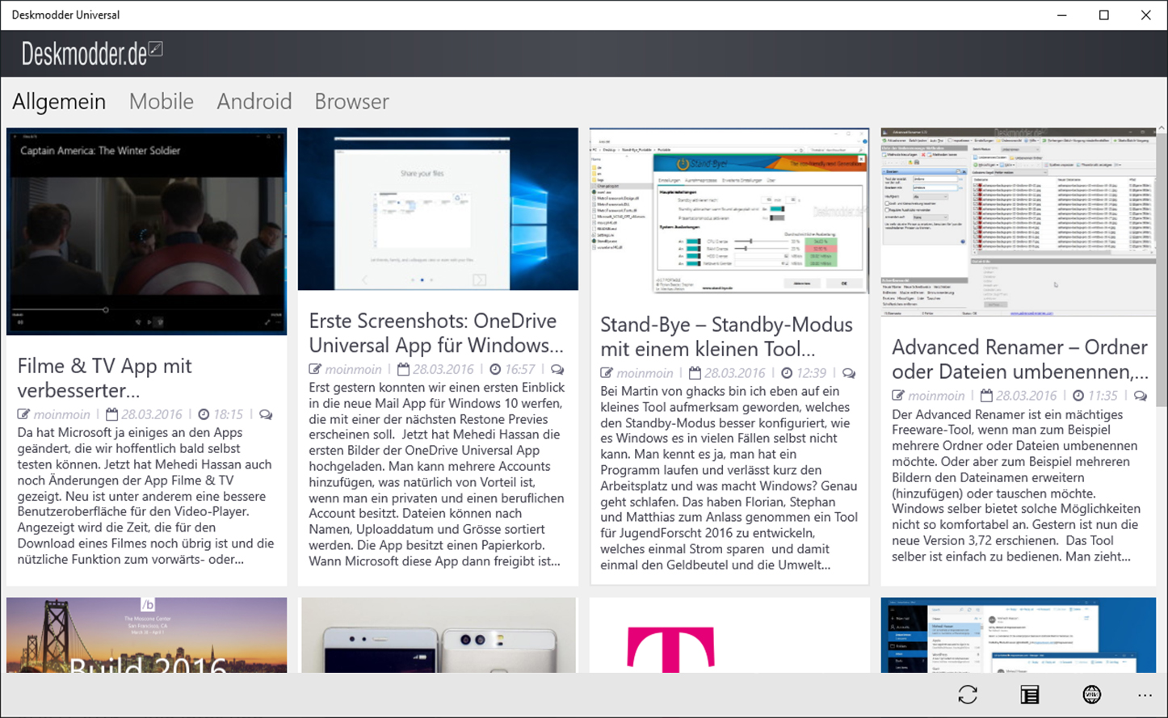Open the Advanced Renamer screenshot thumbnail
This screenshot has width=1168, height=718.
(x=1019, y=222)
